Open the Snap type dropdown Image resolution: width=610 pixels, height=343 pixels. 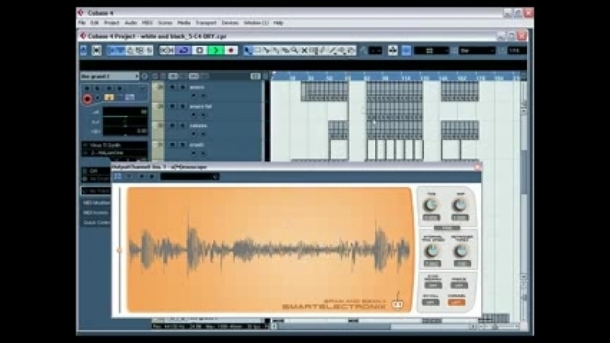pos(431,50)
